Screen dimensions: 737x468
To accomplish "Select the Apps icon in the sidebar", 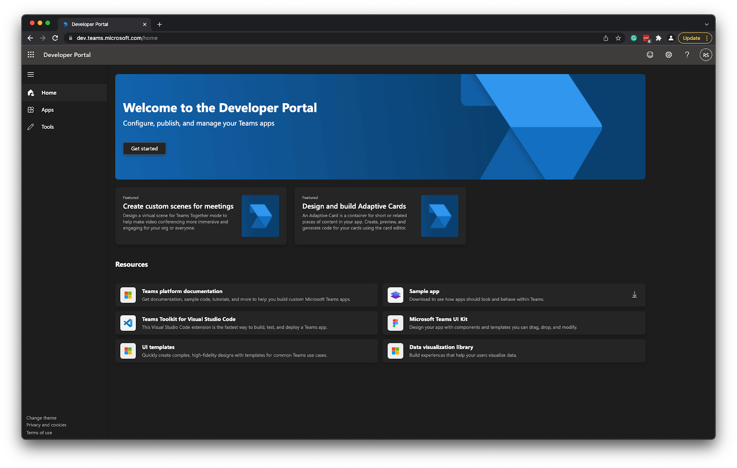I will tap(30, 110).
